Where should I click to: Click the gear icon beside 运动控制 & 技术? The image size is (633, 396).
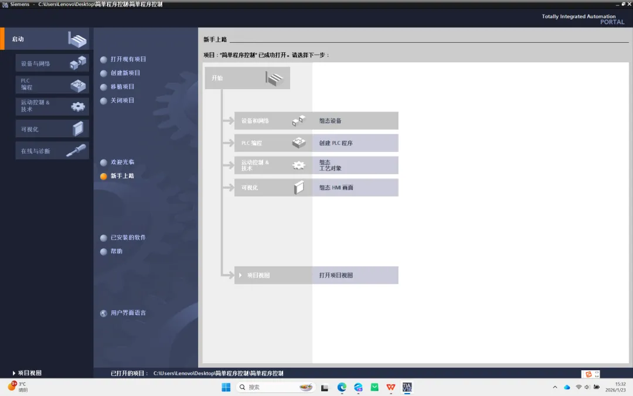78,106
